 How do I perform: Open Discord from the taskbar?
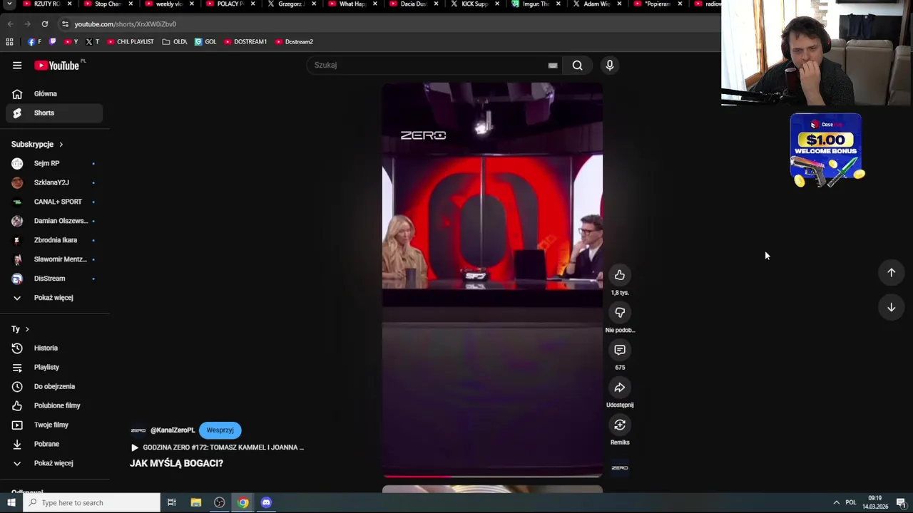(266, 502)
